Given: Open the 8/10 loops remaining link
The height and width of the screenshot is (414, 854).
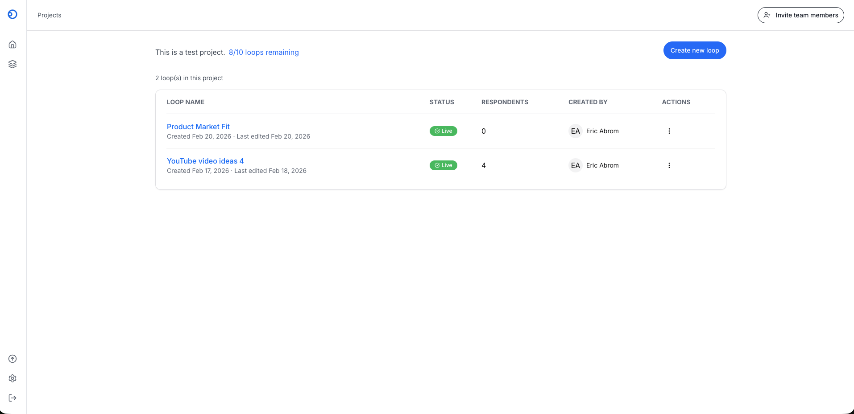Looking at the screenshot, I should point(264,52).
